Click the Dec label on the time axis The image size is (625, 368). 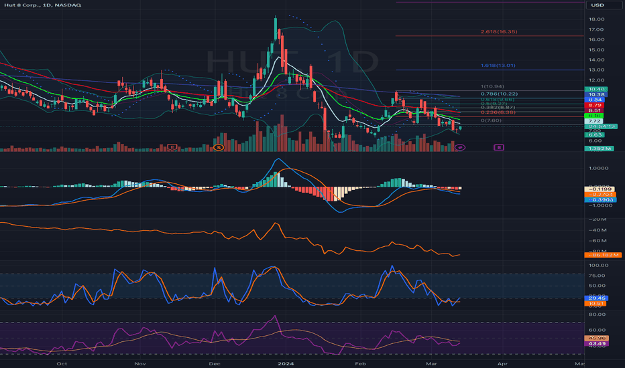(215, 363)
